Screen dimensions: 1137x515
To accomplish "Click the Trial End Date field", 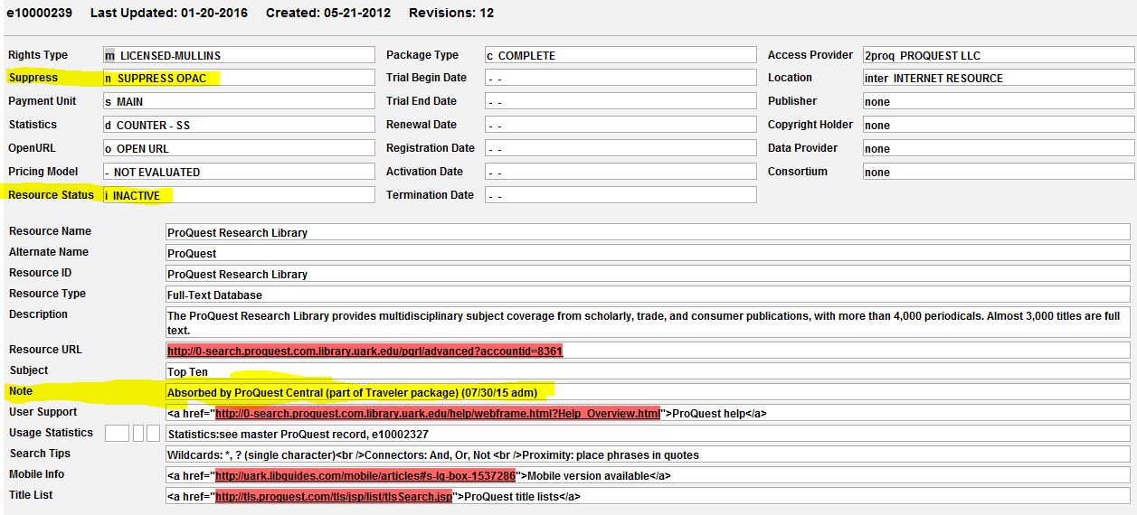I will click(x=621, y=102).
